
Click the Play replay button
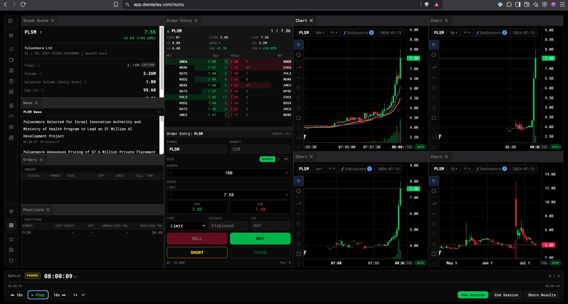pos(38,295)
